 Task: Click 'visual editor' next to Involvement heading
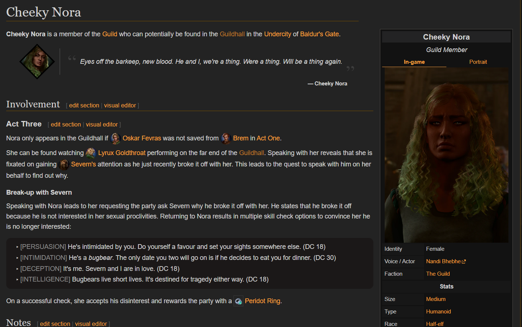click(x=120, y=106)
